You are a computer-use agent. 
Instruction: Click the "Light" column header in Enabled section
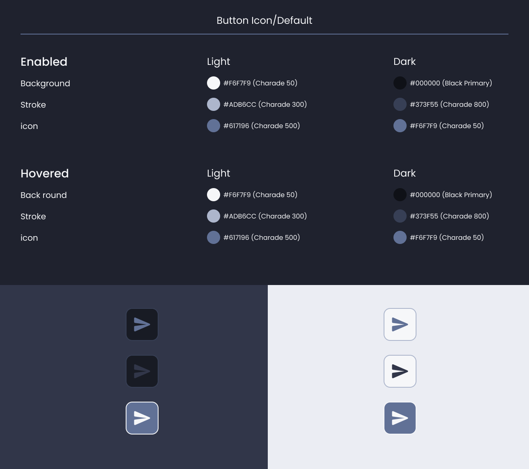[218, 62]
